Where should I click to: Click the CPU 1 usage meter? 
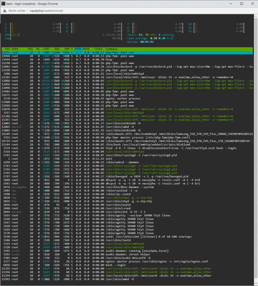coord(33,24)
